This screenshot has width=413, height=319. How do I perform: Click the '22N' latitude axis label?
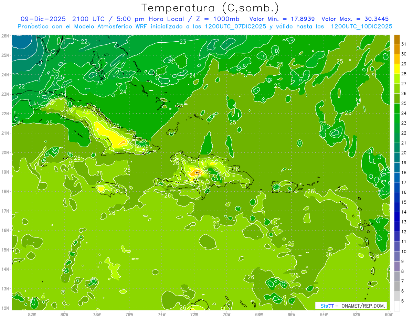[5, 114]
